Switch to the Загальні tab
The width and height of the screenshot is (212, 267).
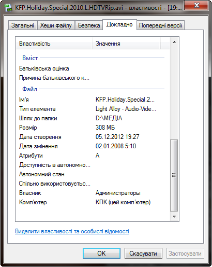click(x=23, y=25)
